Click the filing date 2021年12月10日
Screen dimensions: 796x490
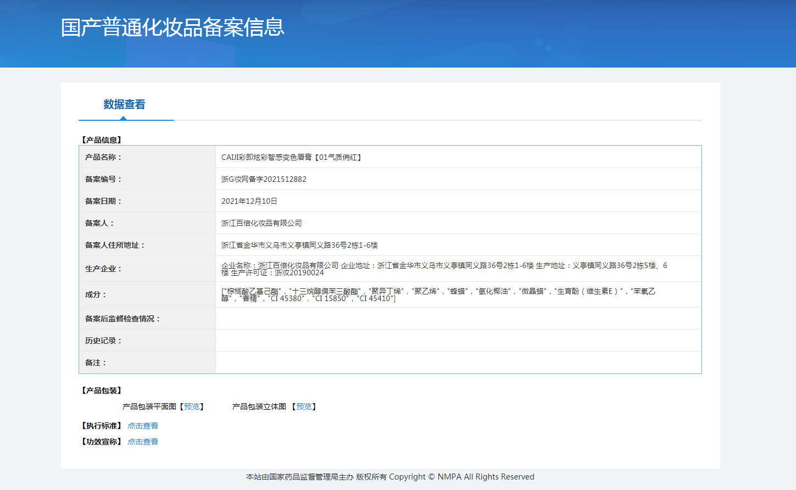249,201
